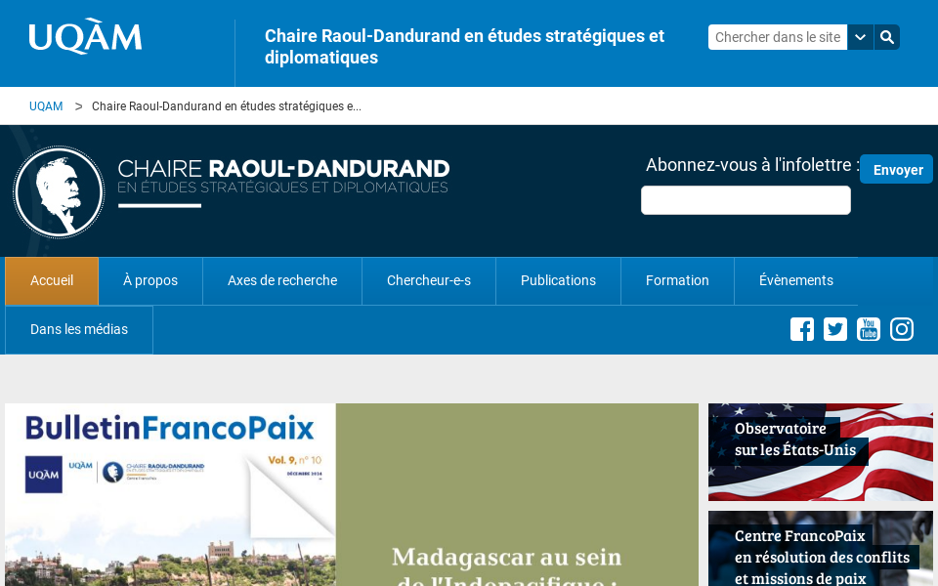938x586 pixels.
Task: Open the search options dropdown arrow
Action: 860,36
